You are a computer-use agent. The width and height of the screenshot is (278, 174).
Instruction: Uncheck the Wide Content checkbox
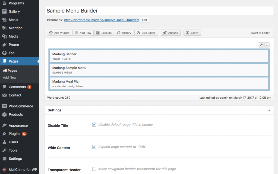94,147
